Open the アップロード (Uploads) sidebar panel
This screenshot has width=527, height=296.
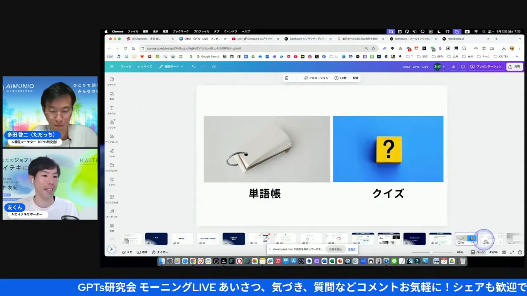pos(112,138)
